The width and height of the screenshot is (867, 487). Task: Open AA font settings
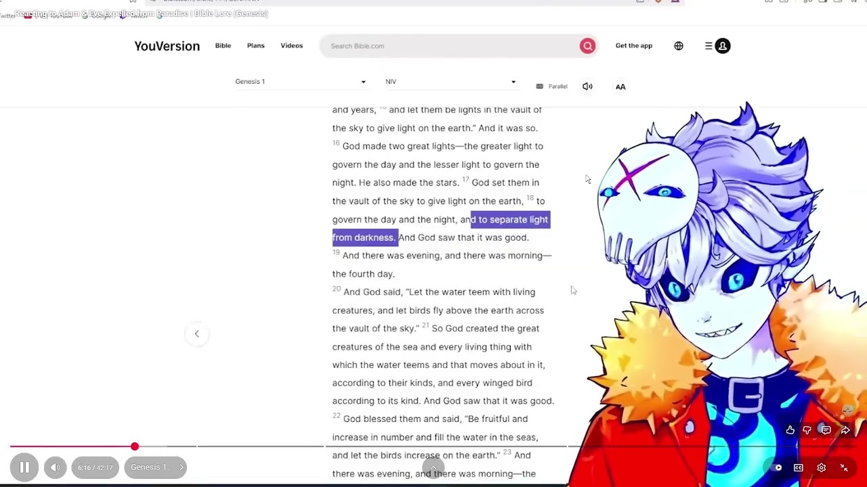[620, 87]
